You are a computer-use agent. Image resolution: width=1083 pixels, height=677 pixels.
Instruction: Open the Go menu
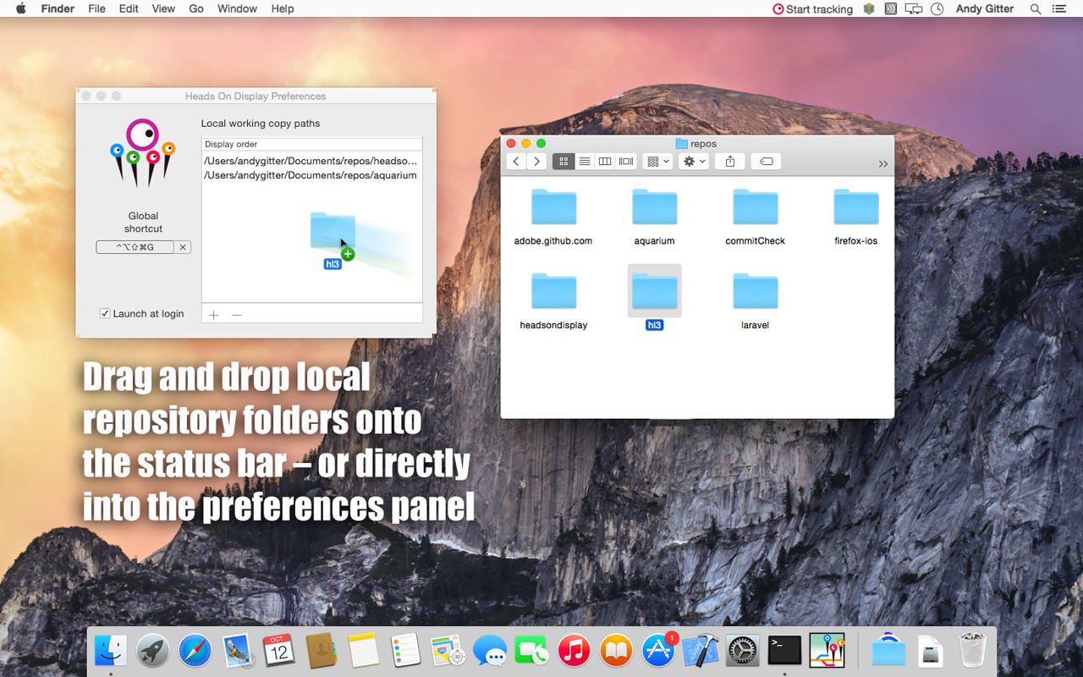point(196,8)
